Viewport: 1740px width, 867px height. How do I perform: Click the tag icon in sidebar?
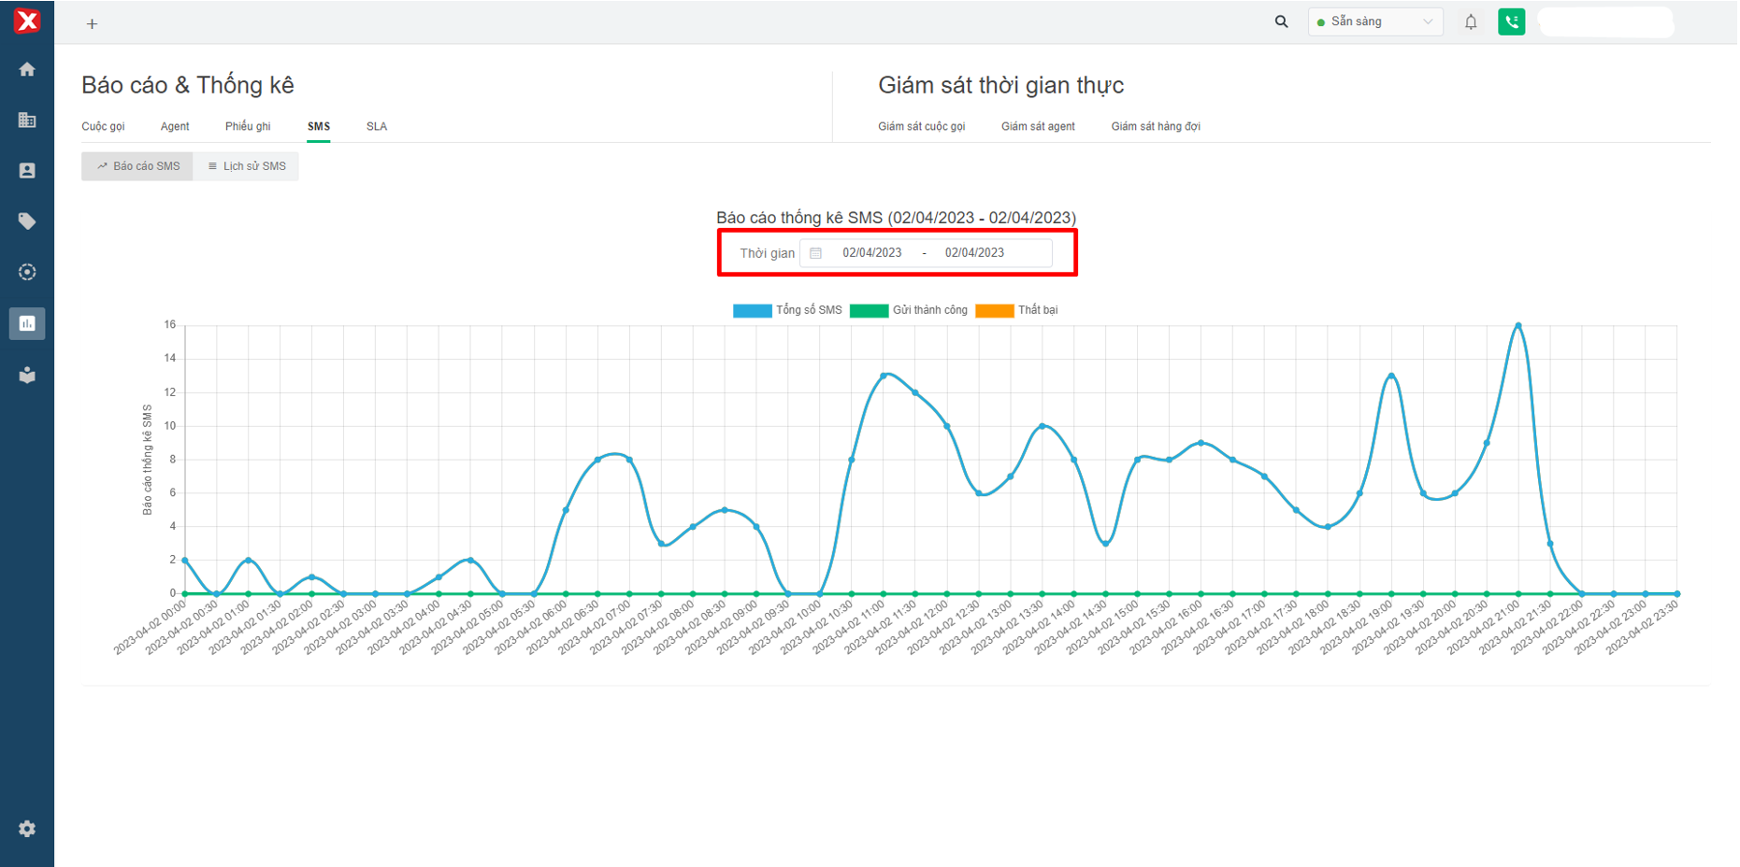(27, 221)
